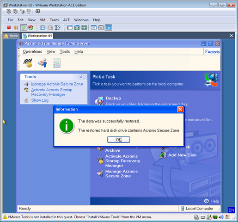
Task: Open the VMware View menu
Action: tap(31, 20)
